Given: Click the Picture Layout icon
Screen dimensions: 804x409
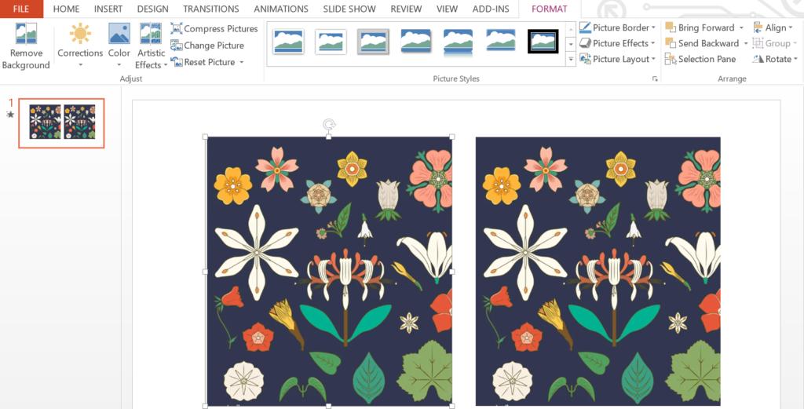Looking at the screenshot, I should [585, 60].
